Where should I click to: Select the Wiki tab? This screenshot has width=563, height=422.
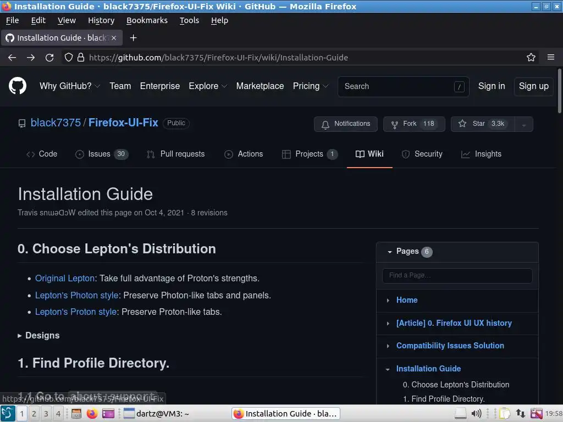tap(369, 154)
